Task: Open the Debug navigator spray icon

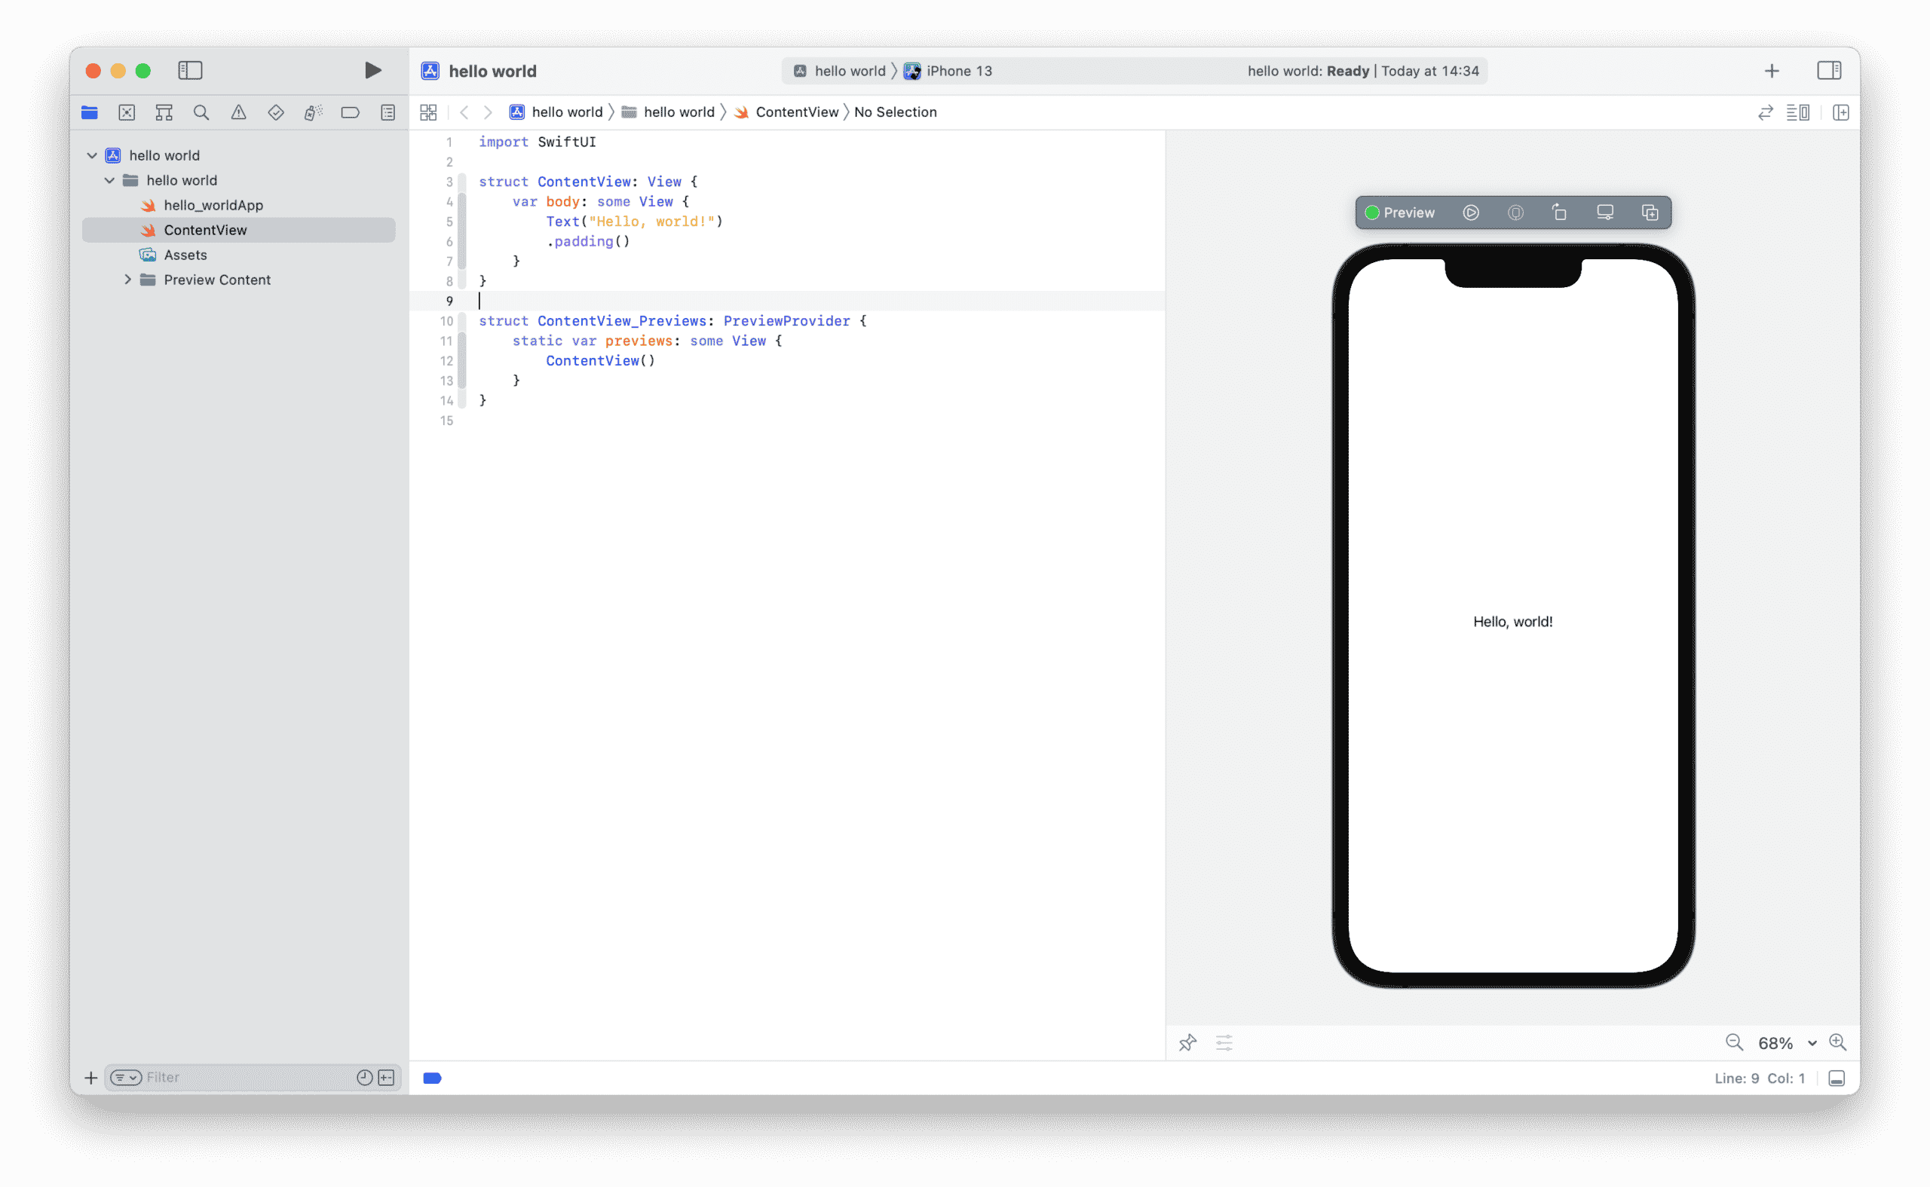Action: pos(314,112)
